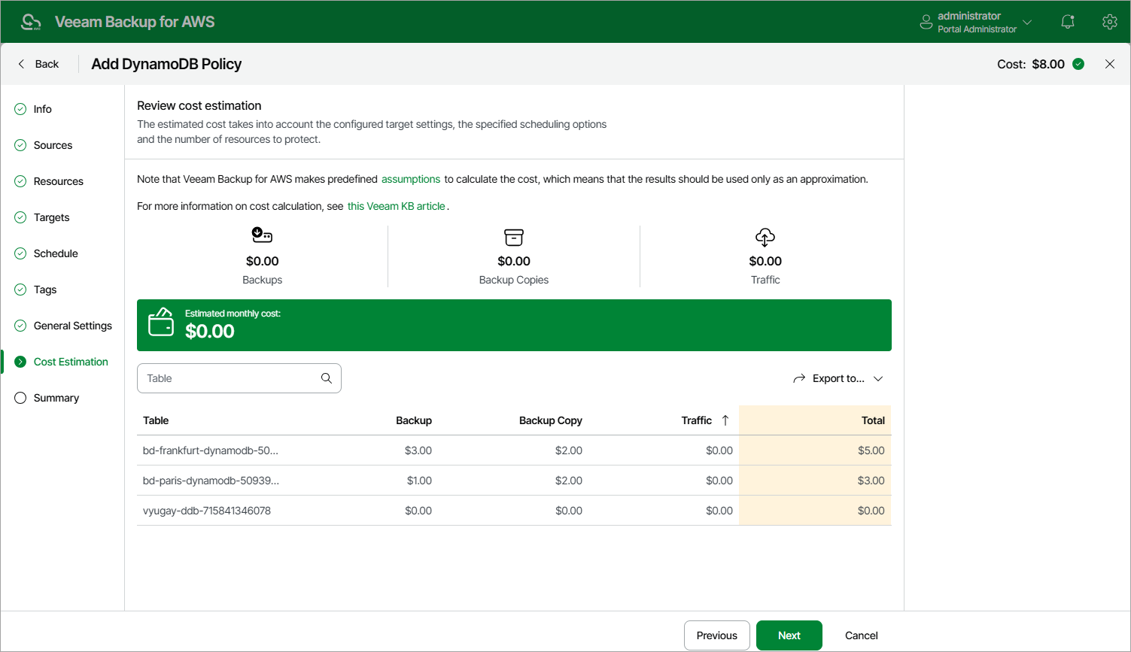Click the $1.00 Backup cell for paris
Viewport: 1131px width, 652px height.
[x=419, y=481]
